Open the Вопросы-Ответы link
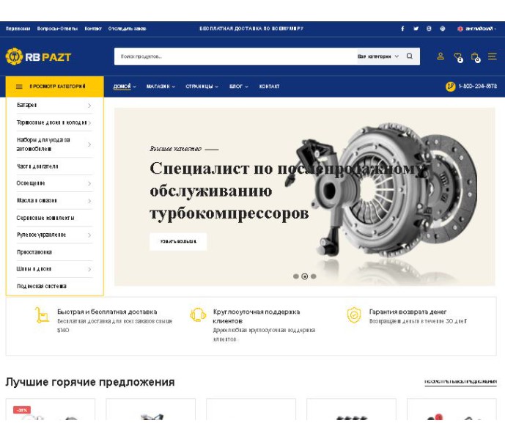The height and width of the screenshot is (426, 505). [x=57, y=29]
